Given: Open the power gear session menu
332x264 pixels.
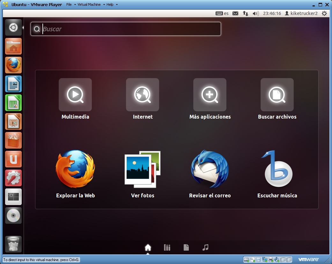Looking at the screenshot, I should click(x=324, y=13).
